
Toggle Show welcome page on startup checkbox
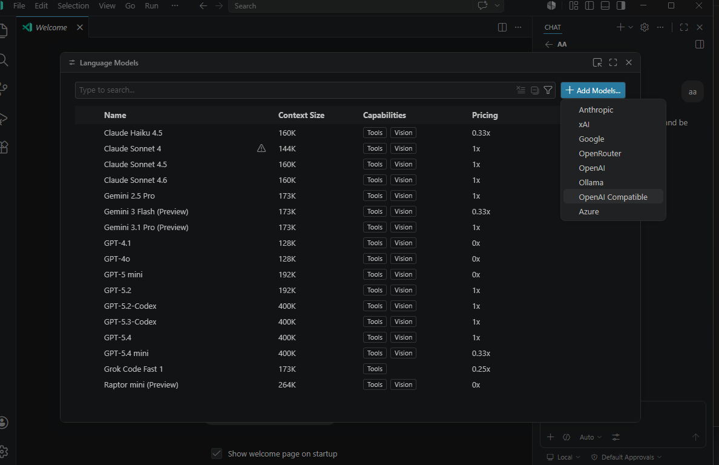tap(217, 453)
